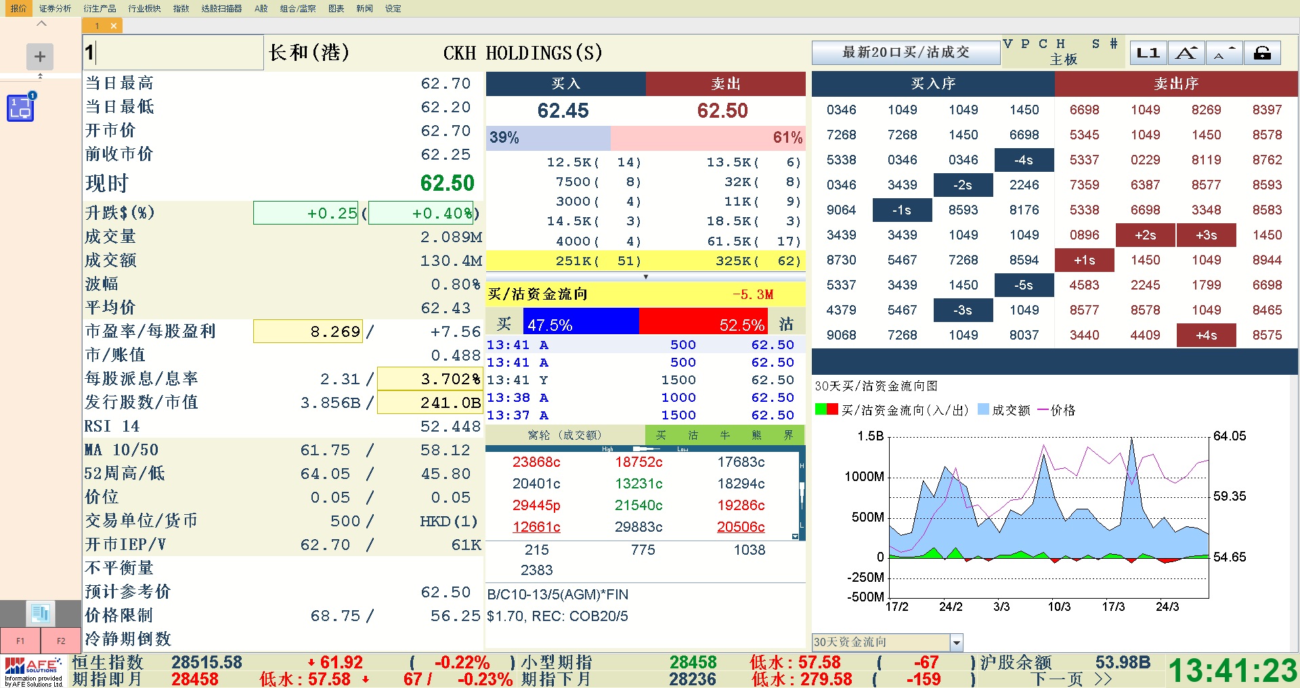
Task: Click the +2s marker in ask queue
Action: [x=1146, y=235]
